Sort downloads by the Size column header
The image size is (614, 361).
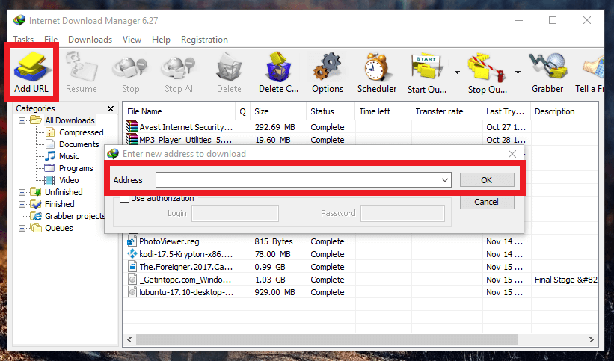262,111
